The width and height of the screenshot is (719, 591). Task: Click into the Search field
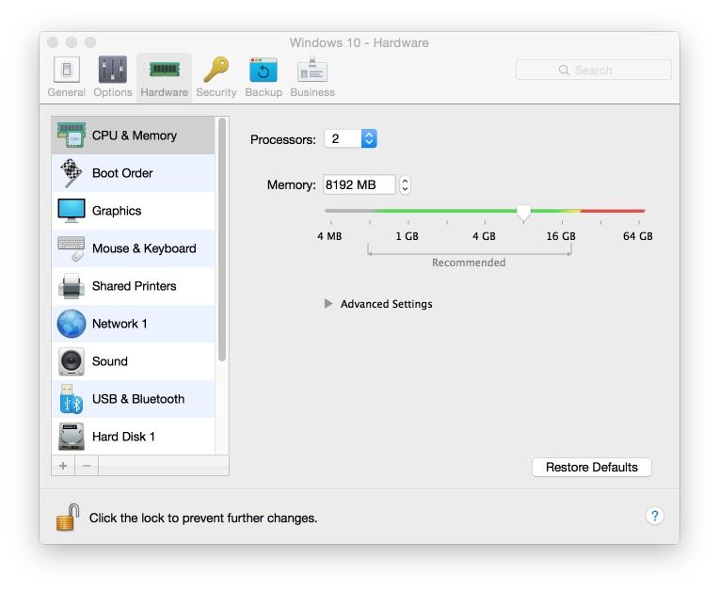pos(593,70)
